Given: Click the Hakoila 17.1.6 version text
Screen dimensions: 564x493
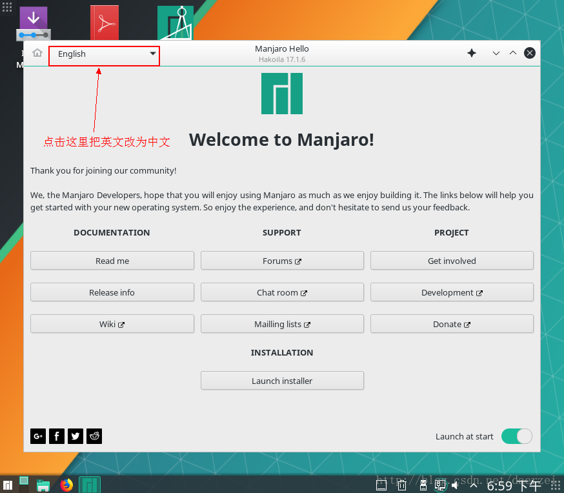Looking at the screenshot, I should pos(282,59).
